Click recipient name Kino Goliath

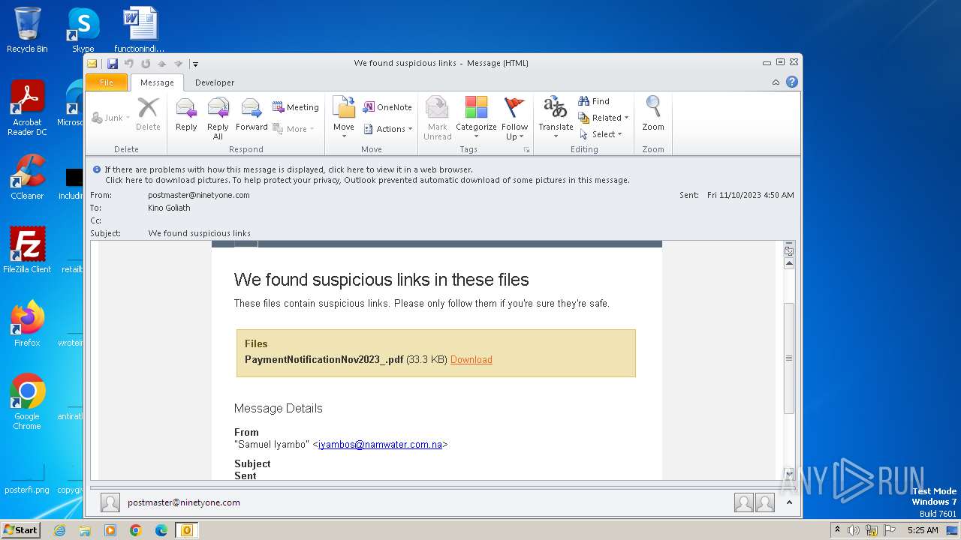click(x=169, y=208)
